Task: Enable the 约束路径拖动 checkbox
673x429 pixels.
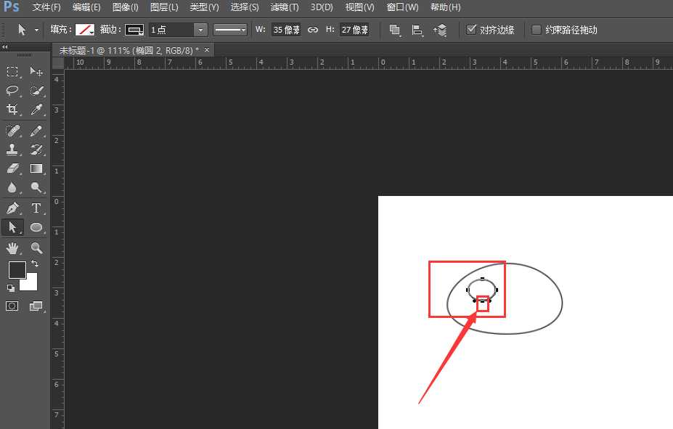Action: tap(536, 30)
